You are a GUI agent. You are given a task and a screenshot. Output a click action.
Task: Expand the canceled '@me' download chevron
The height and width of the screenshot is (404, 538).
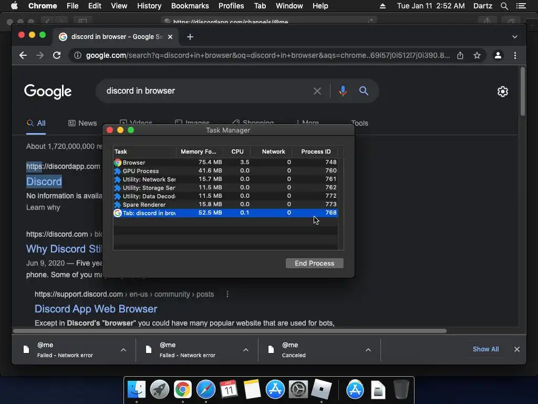[368, 350]
